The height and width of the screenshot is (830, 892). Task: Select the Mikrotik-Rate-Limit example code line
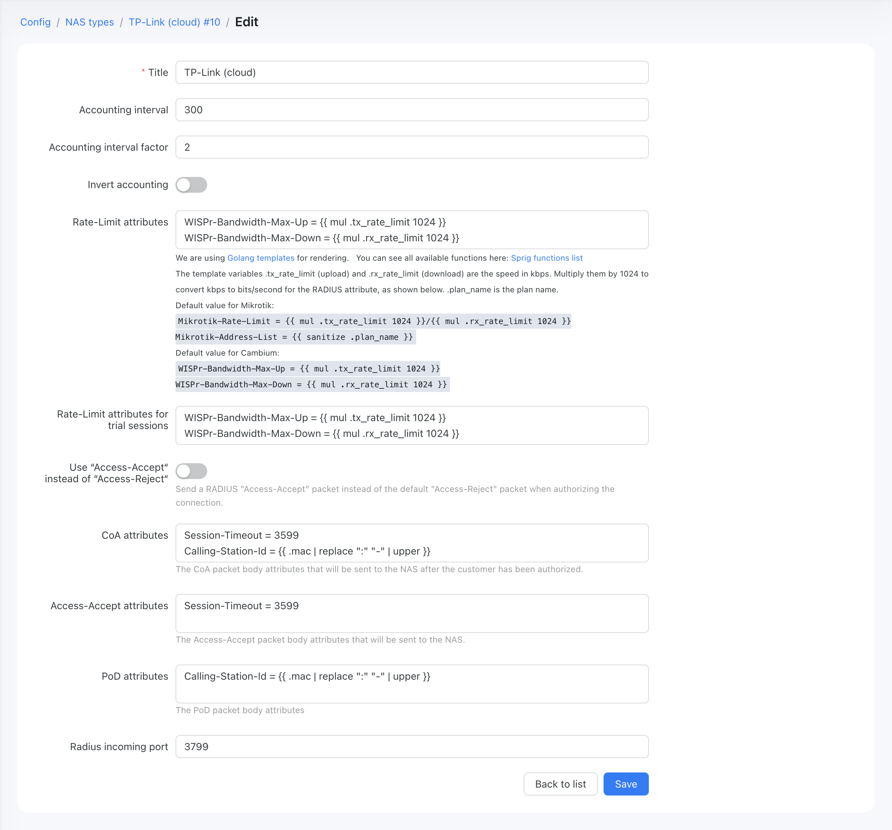pos(373,321)
